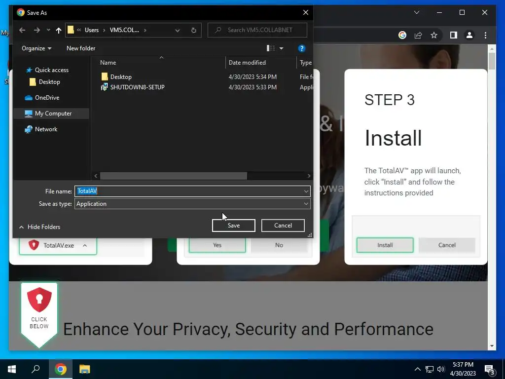505x379 pixels.
Task: Sort by Type column header
Action: tap(305, 63)
